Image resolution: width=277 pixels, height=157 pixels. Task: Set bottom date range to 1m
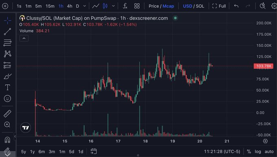pyautogui.click(x=62, y=152)
